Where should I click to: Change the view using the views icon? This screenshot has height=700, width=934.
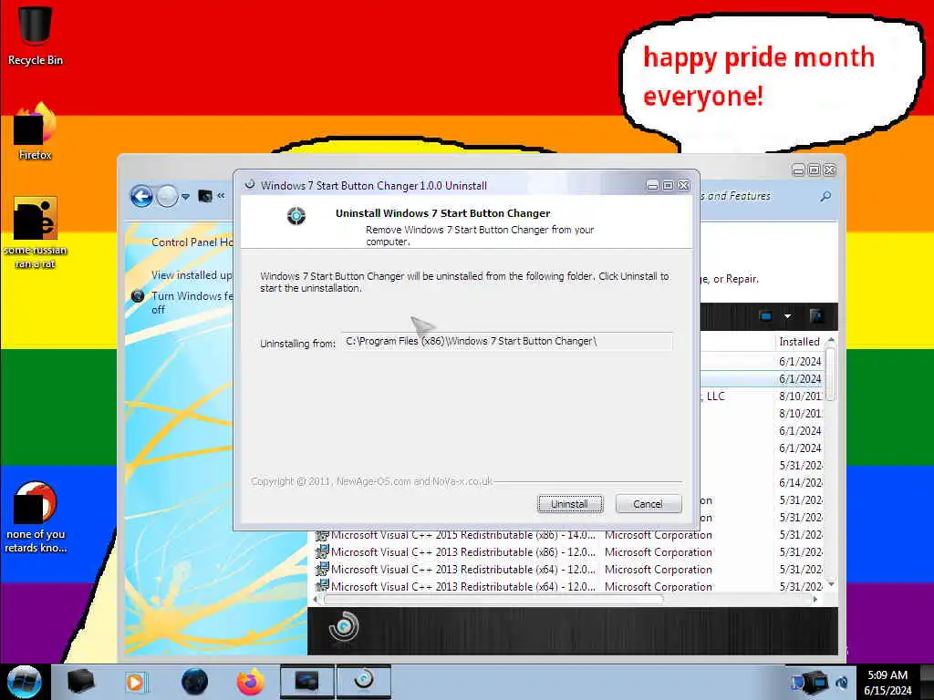766,316
